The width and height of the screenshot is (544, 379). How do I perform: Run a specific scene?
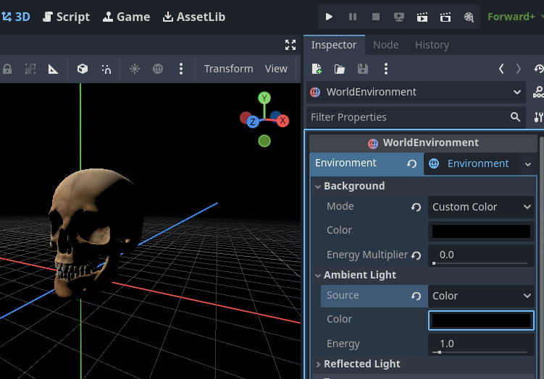445,17
